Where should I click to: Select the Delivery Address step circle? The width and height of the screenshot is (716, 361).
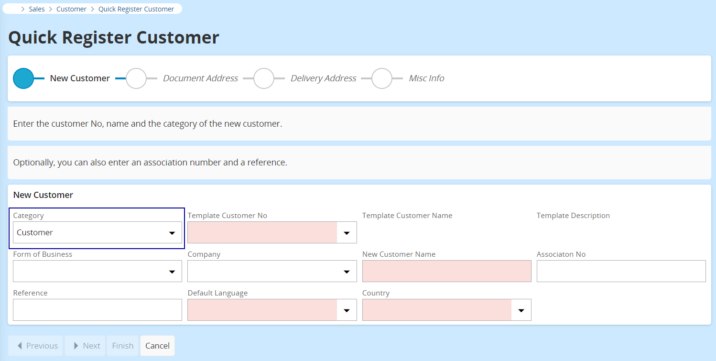(x=264, y=78)
